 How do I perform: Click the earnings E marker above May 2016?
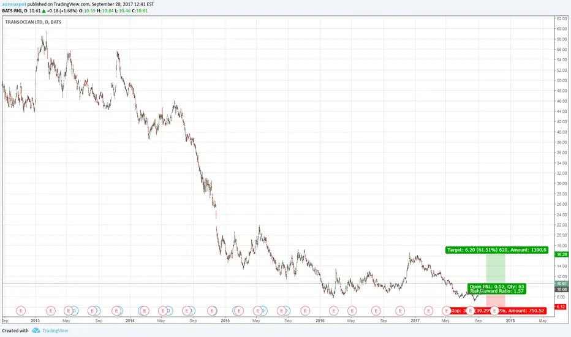pyautogui.click(x=352, y=311)
